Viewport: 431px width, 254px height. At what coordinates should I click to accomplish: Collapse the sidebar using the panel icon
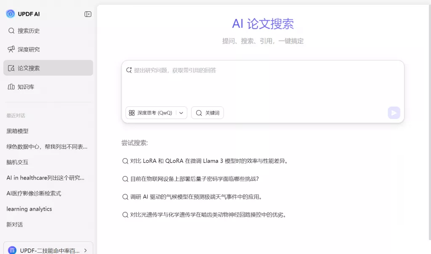click(x=88, y=13)
